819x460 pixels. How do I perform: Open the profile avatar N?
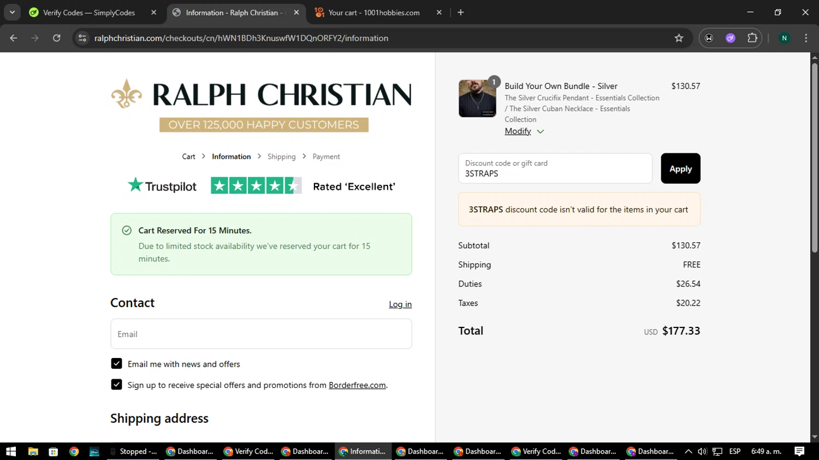(784, 38)
